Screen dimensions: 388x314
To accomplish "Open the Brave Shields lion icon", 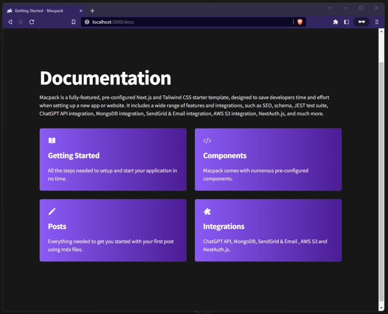I will [300, 22].
